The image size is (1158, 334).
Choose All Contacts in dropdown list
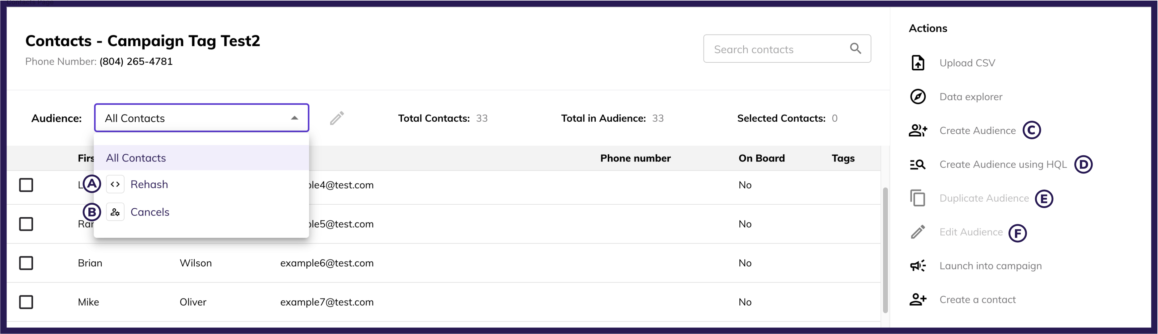pos(136,158)
